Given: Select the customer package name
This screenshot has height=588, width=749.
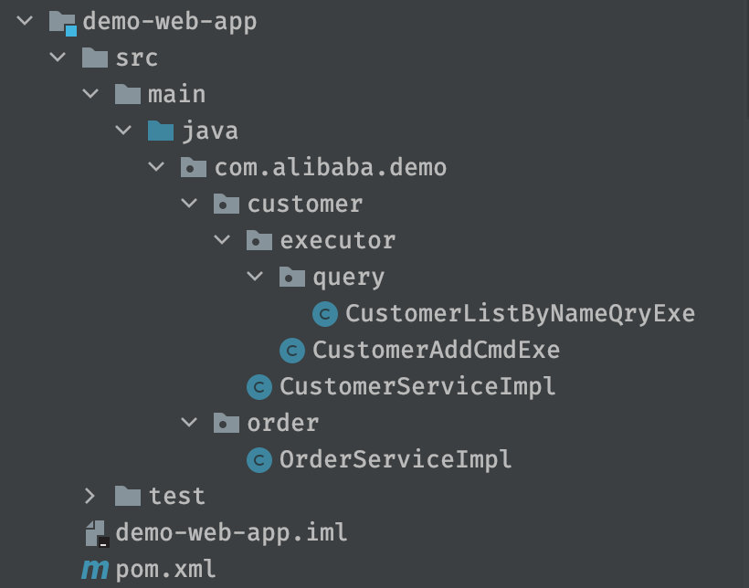Looking at the screenshot, I should click(x=305, y=204).
